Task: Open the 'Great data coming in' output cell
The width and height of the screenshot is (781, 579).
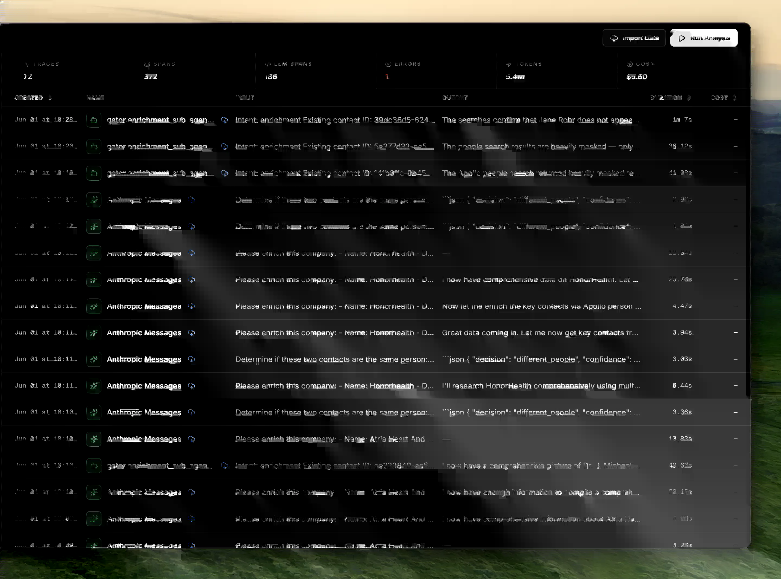Action: (x=540, y=333)
